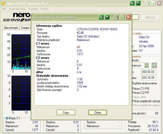Click the save floppy icon in Statistics dialog title bar
Viewport: 163px width, 134px height.
click(x=107, y=17)
